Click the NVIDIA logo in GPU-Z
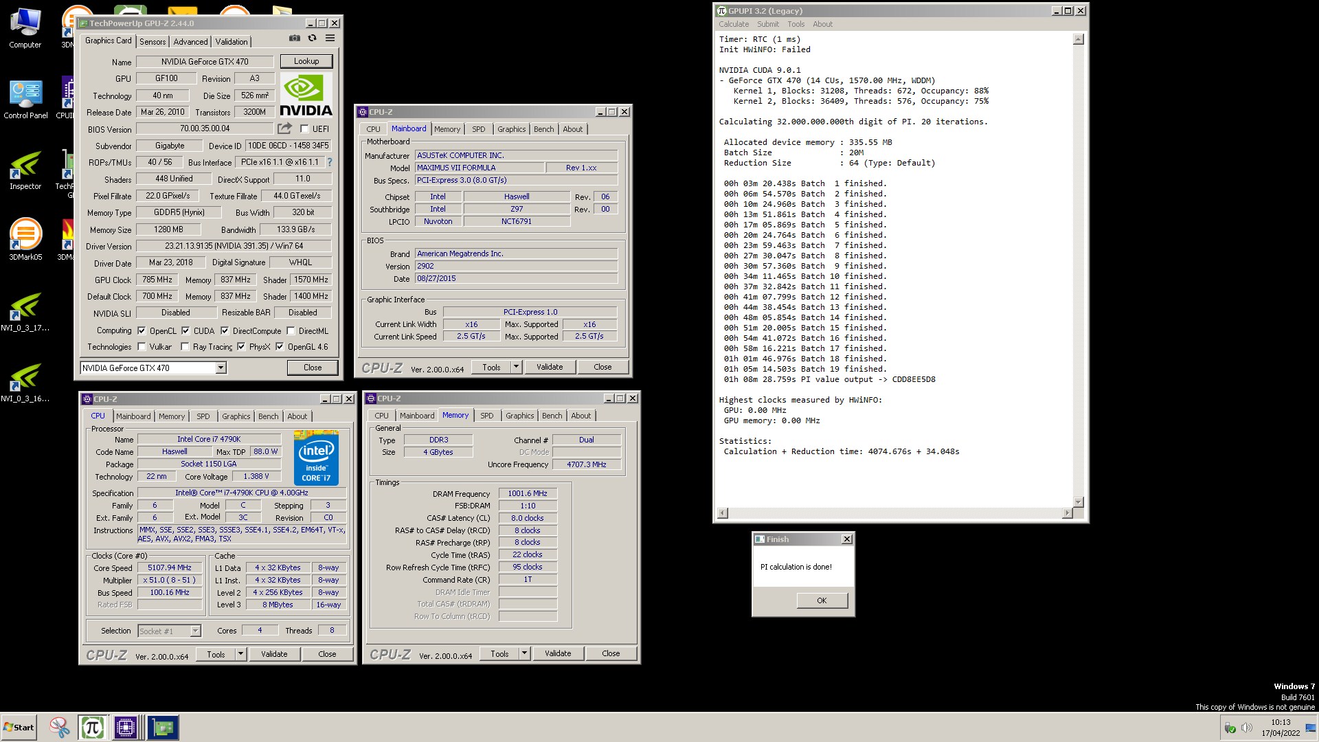 click(x=306, y=95)
